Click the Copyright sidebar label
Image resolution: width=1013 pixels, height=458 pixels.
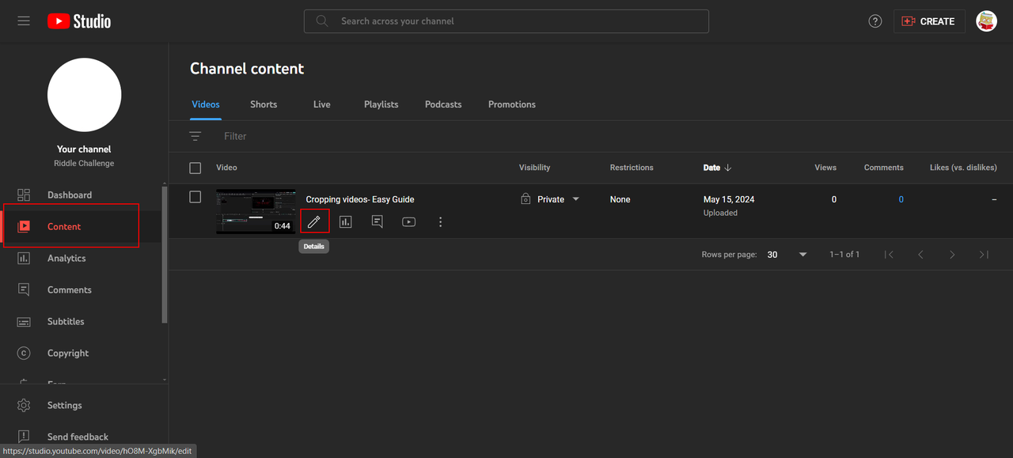(x=68, y=353)
